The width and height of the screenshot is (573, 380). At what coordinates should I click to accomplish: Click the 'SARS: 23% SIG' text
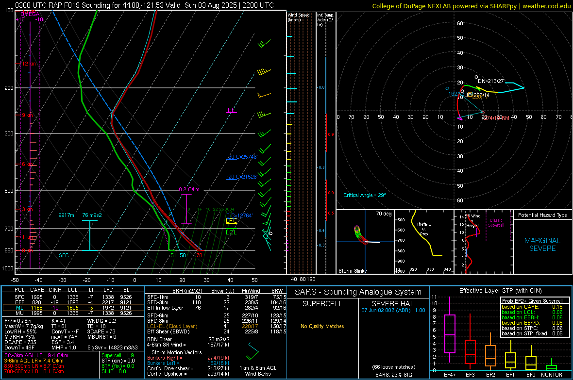(x=393, y=375)
